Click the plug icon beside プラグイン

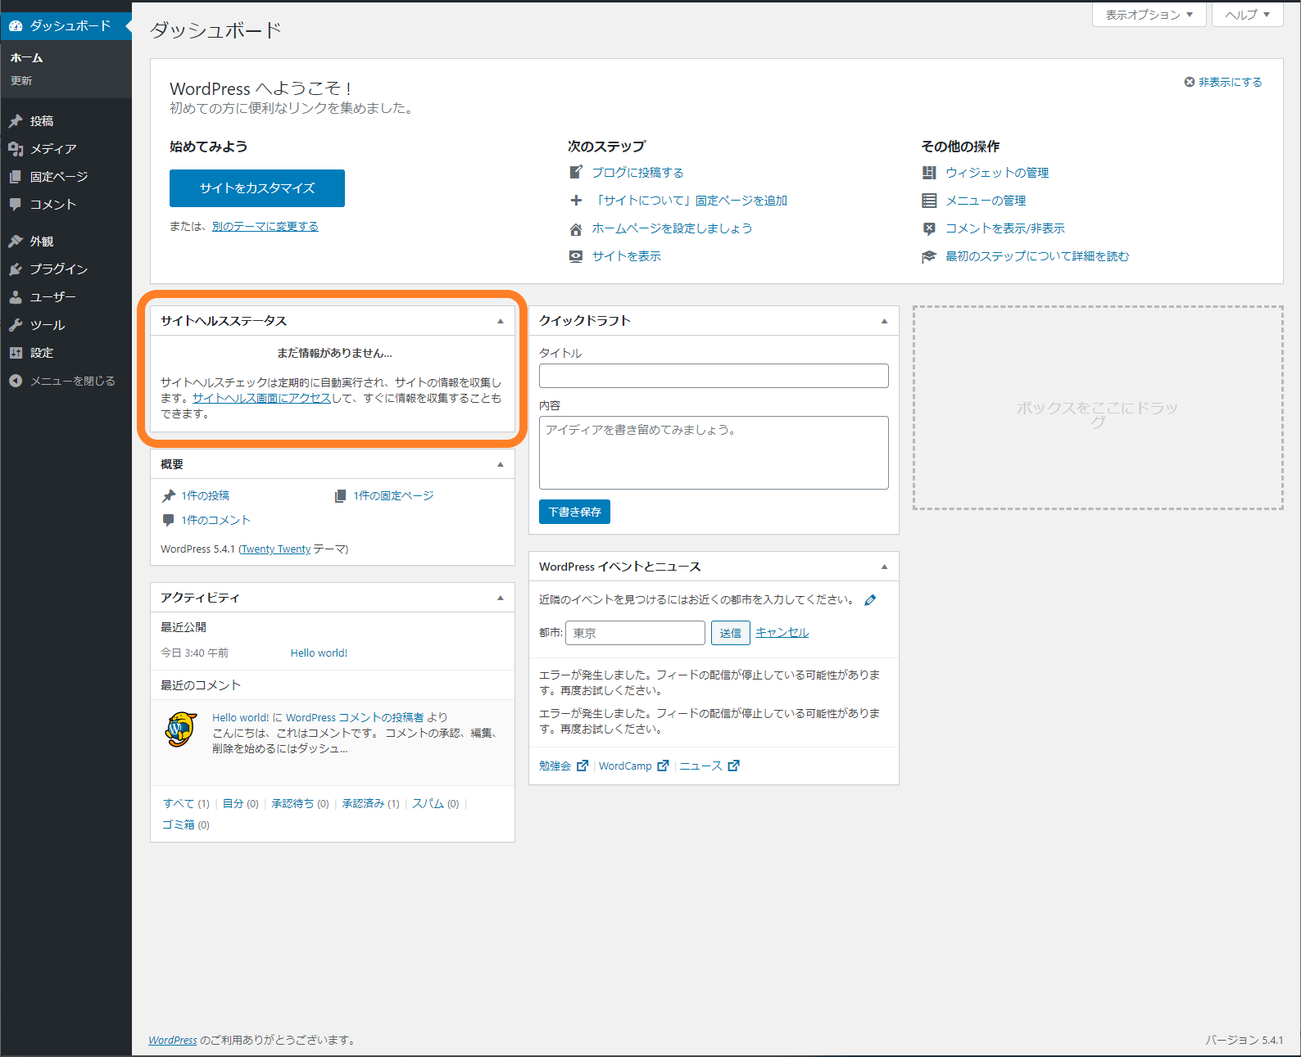coord(16,269)
